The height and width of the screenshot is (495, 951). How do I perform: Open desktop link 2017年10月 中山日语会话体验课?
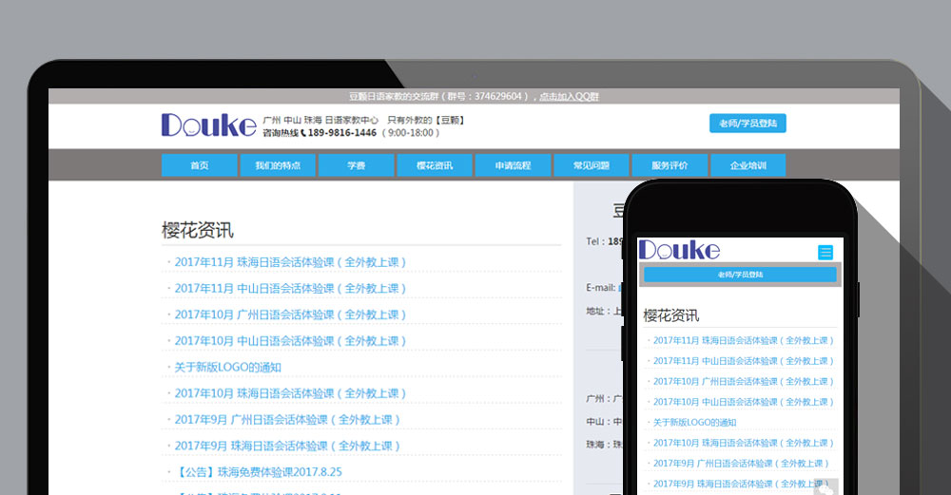(290, 340)
